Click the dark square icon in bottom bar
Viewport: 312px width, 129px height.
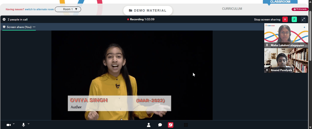[x=186, y=125]
